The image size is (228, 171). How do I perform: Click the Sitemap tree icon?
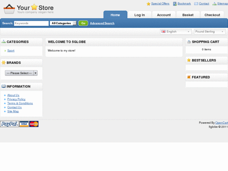pos(214,4)
